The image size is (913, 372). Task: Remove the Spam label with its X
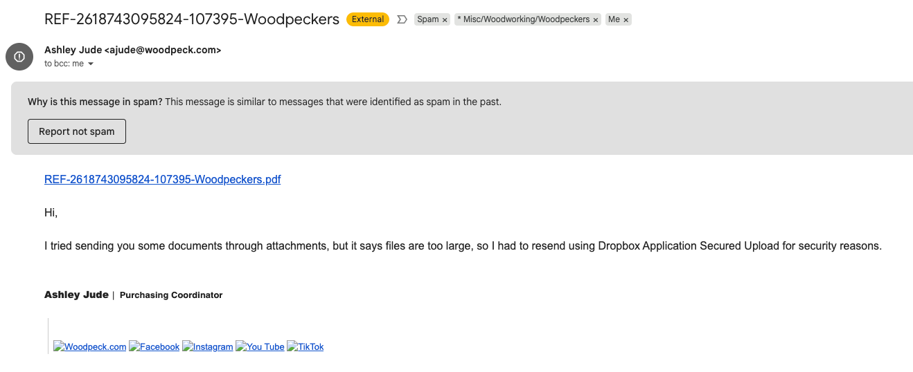click(445, 20)
